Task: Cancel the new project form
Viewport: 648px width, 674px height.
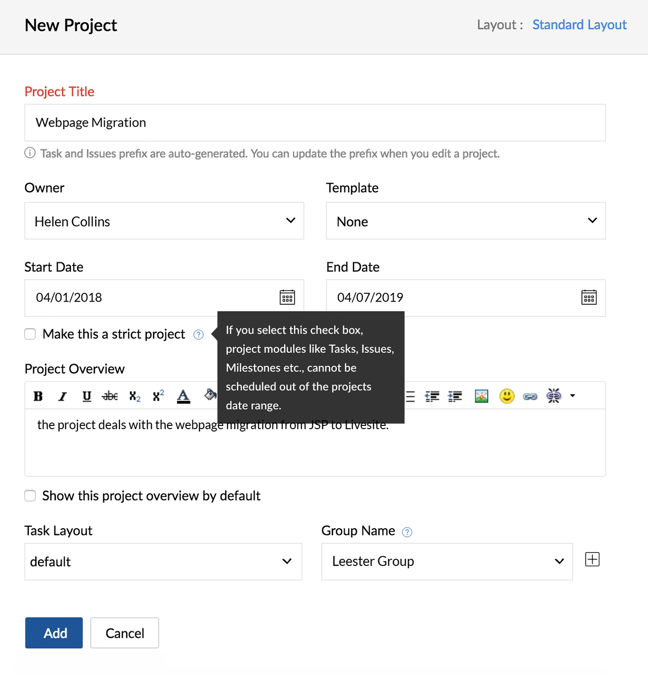Action: pyautogui.click(x=125, y=633)
